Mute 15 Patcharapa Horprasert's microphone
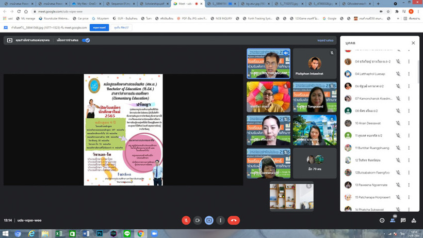 pyautogui.click(x=398, y=197)
